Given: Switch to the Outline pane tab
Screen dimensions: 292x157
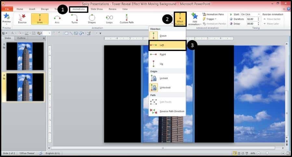Looking at the screenshot, I should (21, 38).
